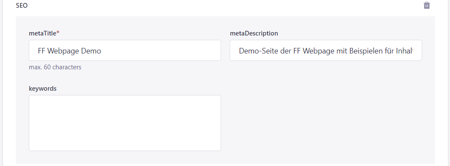Click the red required asterisk beside metaTitle

click(58, 33)
